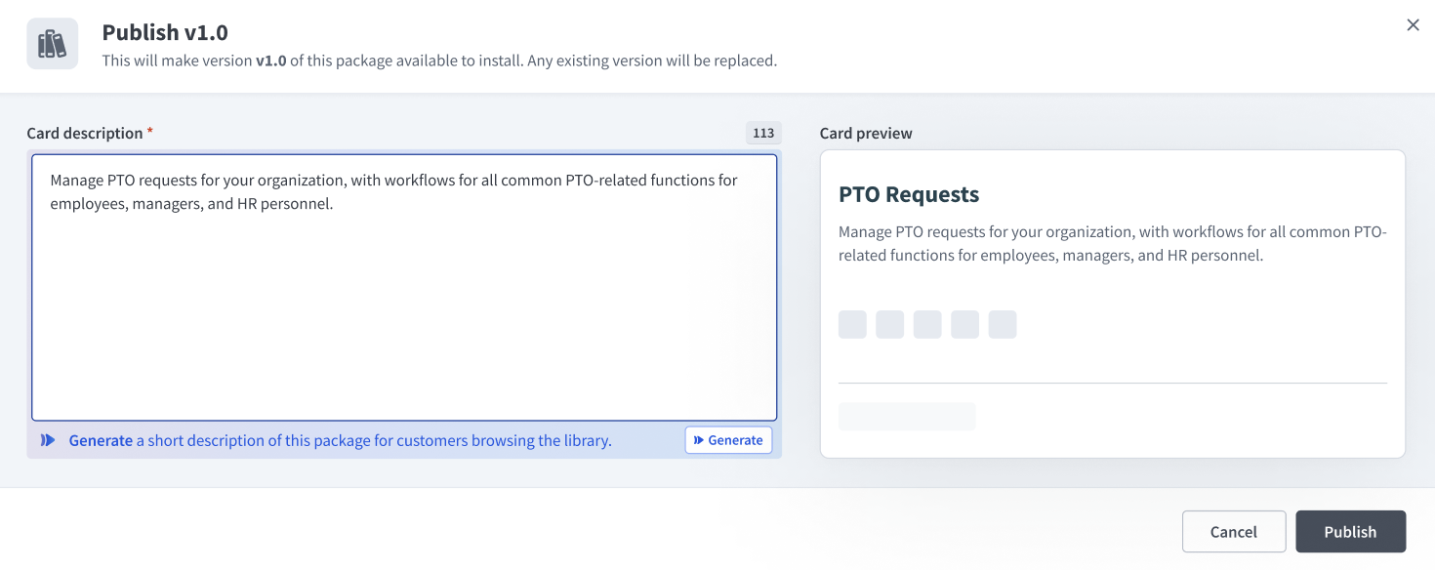
Task: Click the Generate button with arrow icon
Action: 728,440
